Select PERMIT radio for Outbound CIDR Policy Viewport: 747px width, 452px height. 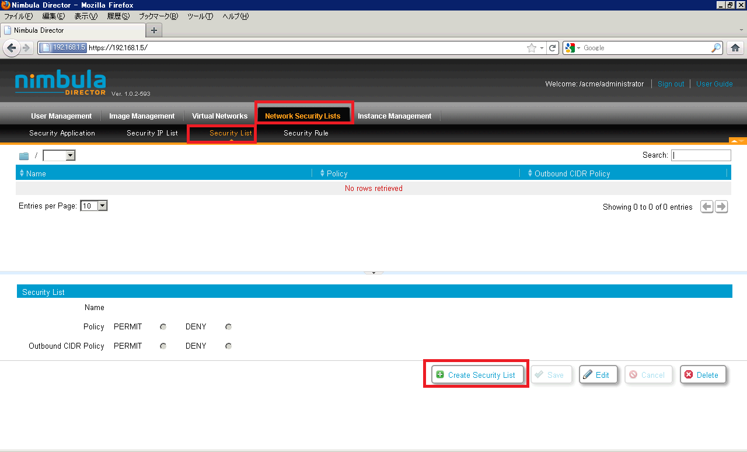click(163, 346)
